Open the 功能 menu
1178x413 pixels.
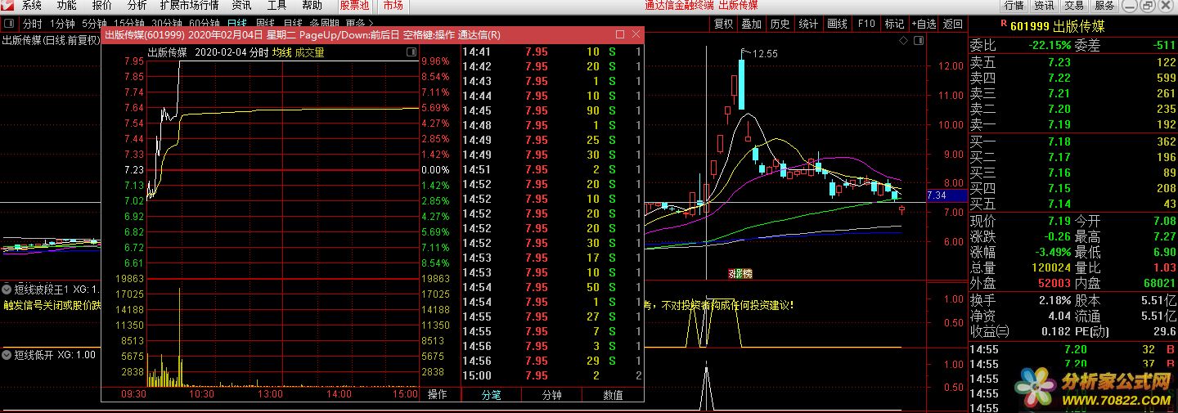click(x=67, y=5)
